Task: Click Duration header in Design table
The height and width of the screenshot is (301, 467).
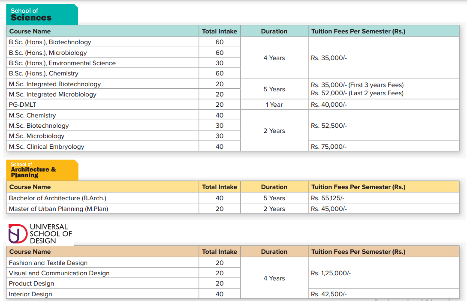Action: [274, 252]
